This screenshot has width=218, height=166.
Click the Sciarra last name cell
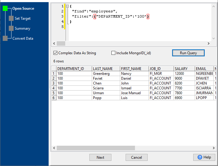[x=106, y=88]
